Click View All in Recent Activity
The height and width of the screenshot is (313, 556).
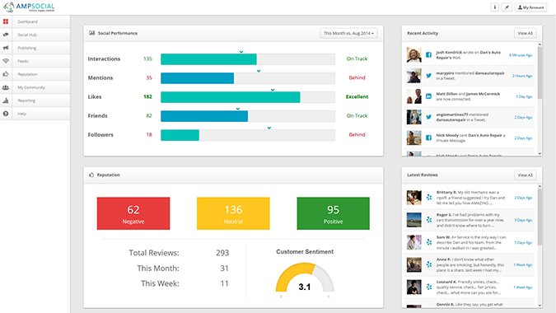[526, 33]
